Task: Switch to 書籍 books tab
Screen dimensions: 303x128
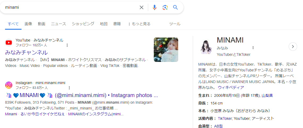Action: pyautogui.click(x=117, y=24)
